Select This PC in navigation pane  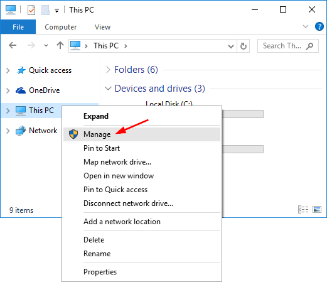[x=41, y=111]
